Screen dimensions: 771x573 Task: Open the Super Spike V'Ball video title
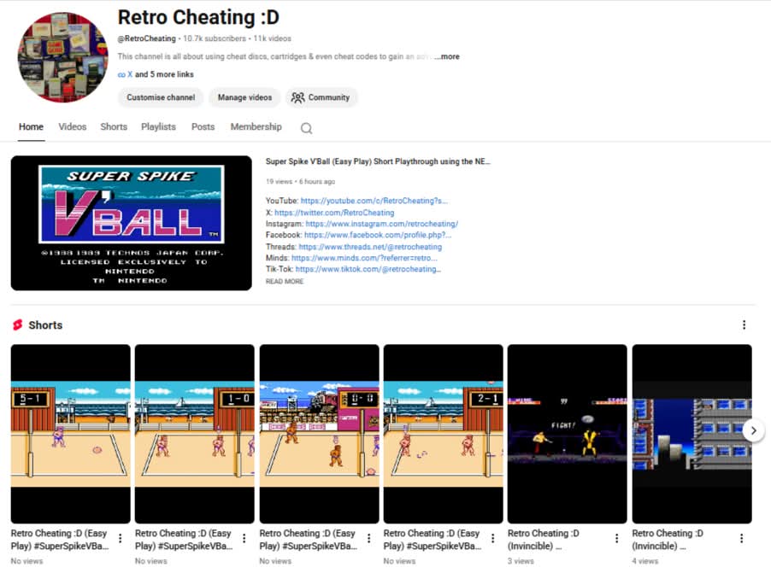[378, 161]
